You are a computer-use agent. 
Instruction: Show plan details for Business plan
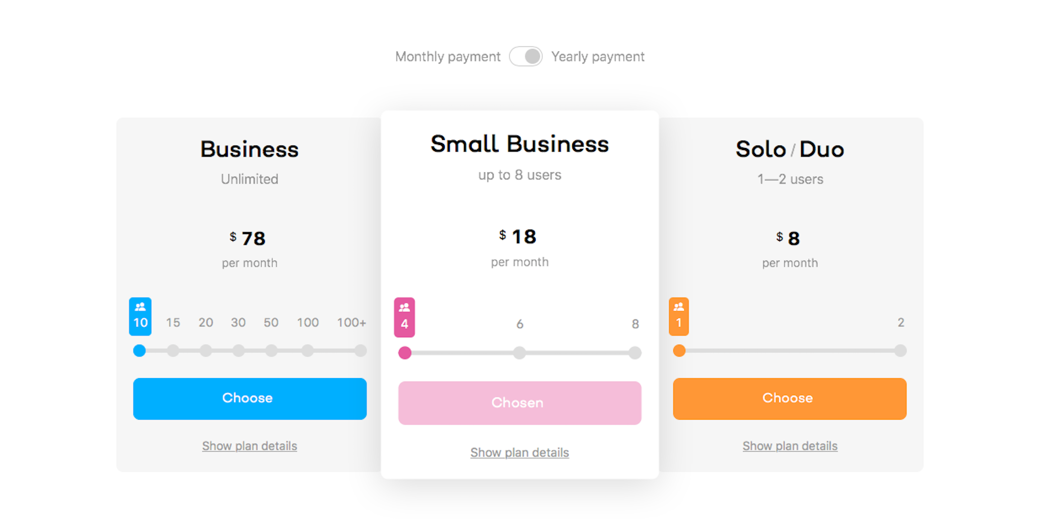coord(250,446)
